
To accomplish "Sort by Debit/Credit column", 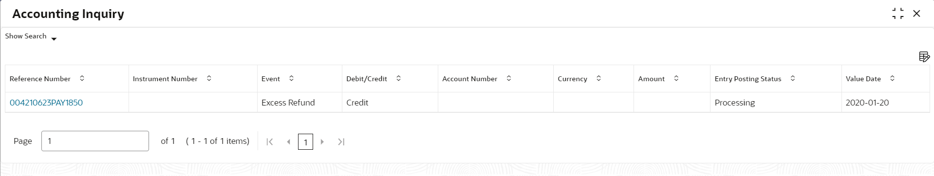I will pos(398,78).
